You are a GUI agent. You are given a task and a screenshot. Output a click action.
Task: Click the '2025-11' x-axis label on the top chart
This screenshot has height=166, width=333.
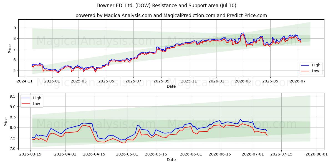(189, 81)
